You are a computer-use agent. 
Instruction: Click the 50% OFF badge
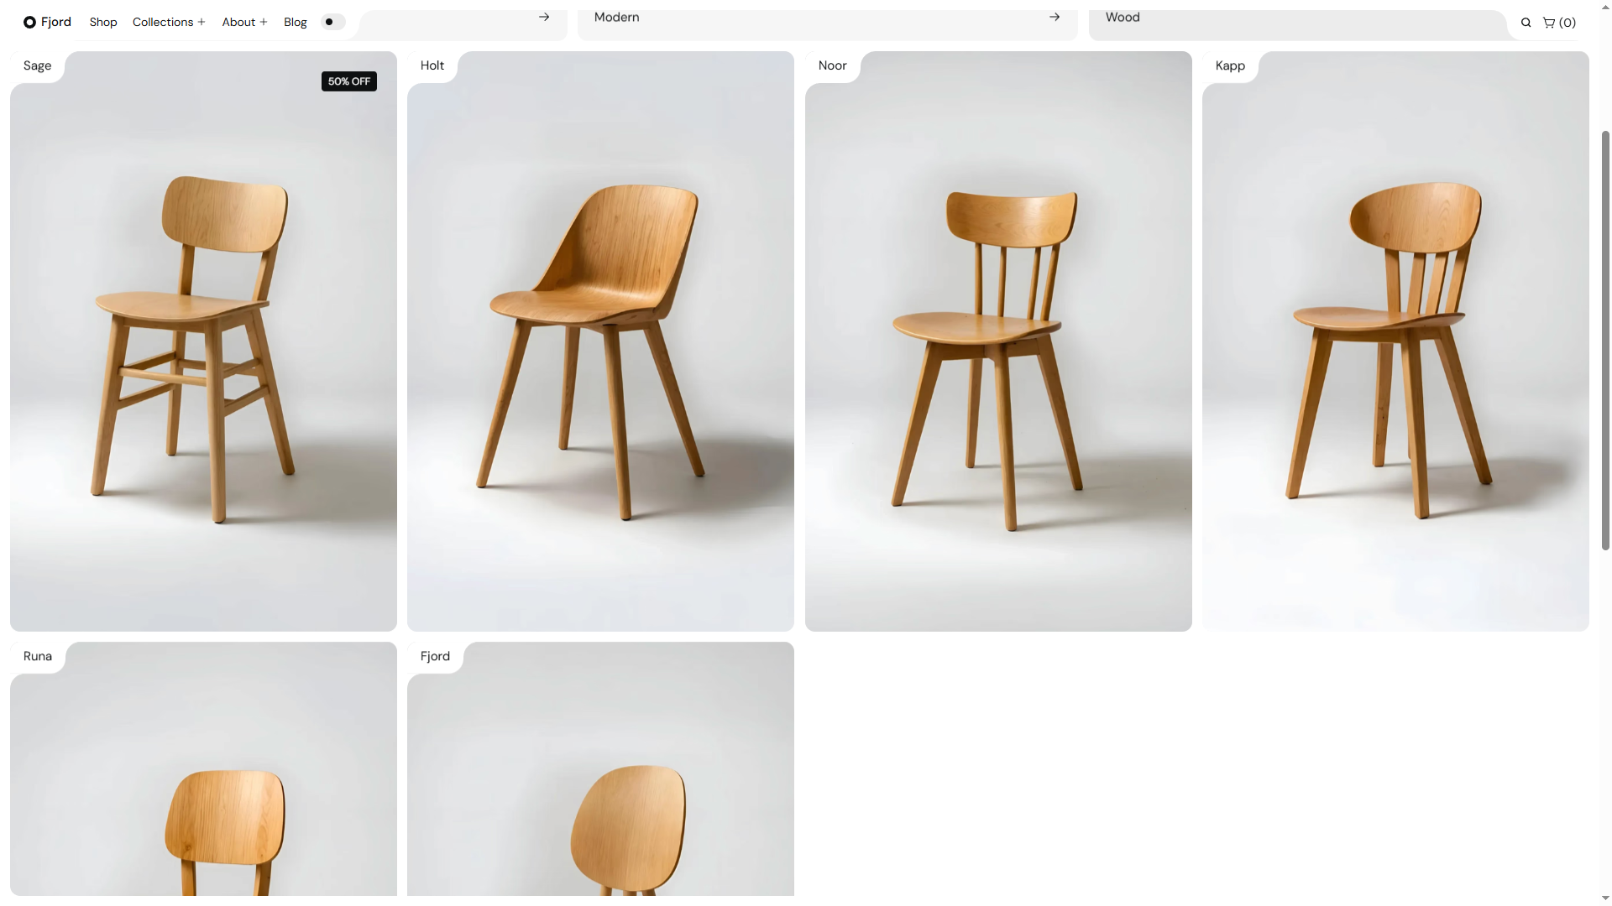[x=349, y=81]
